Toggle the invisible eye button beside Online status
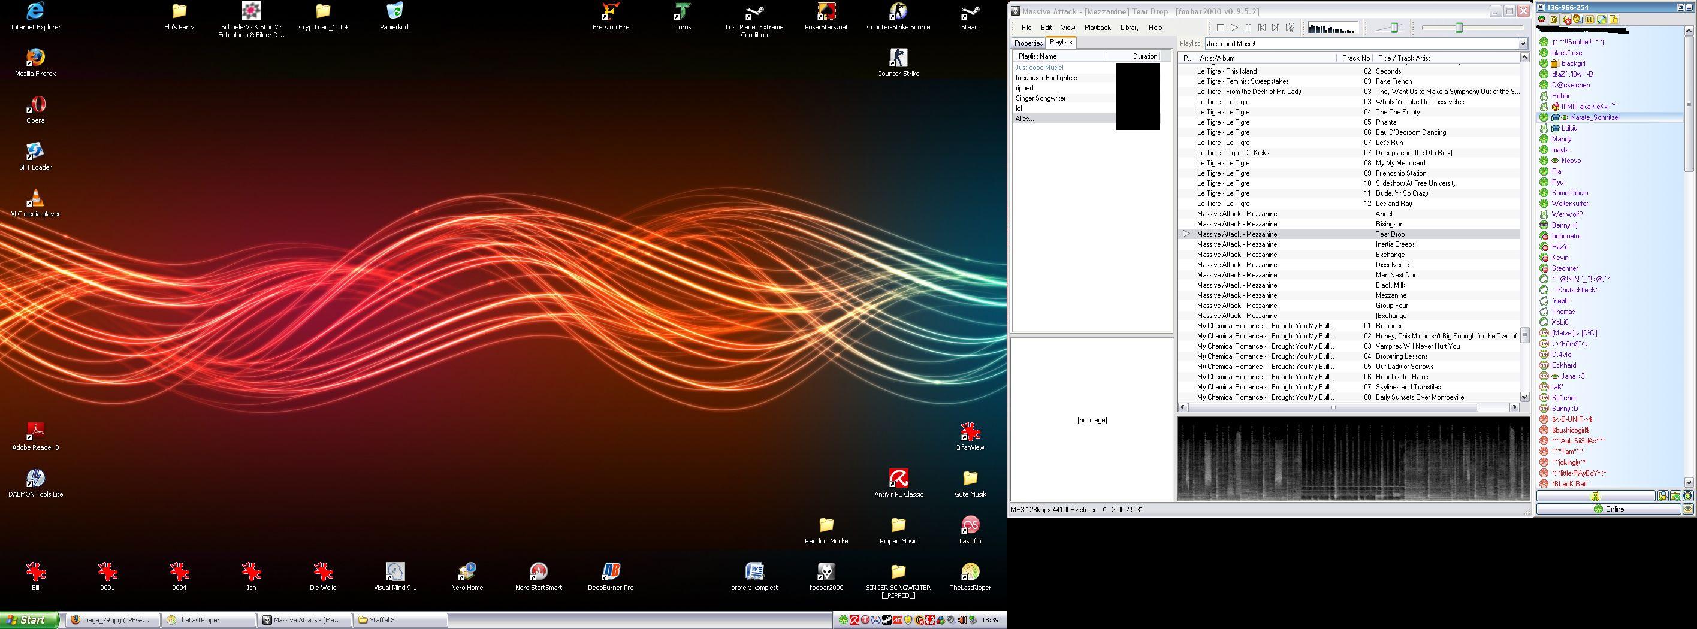 click(x=1688, y=509)
